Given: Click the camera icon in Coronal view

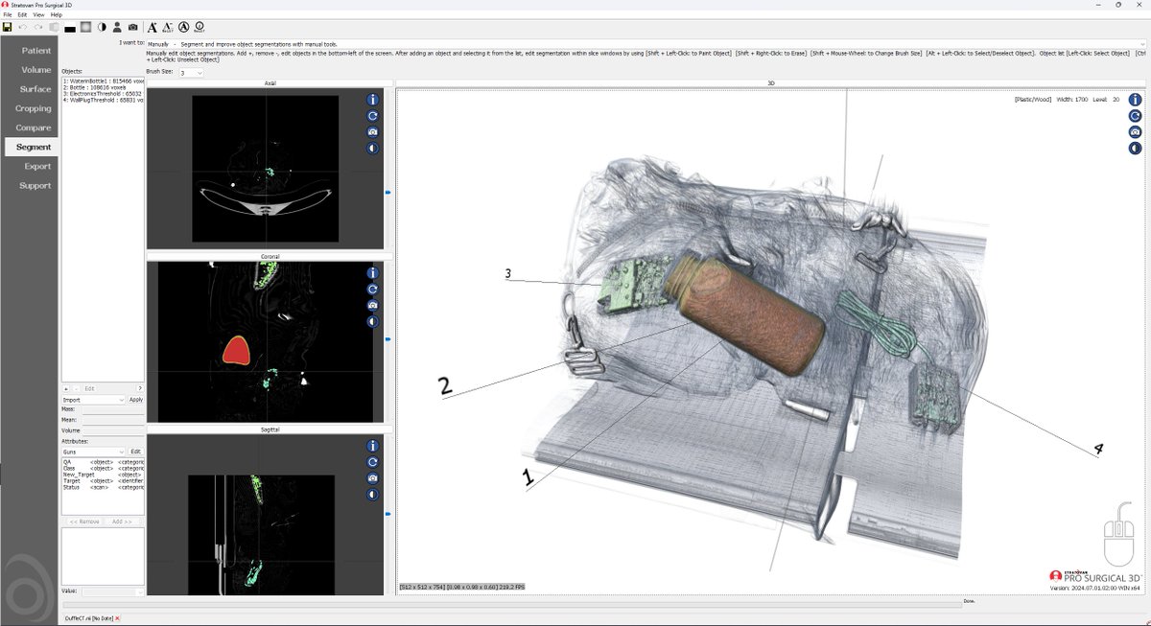Looking at the screenshot, I should pyautogui.click(x=372, y=306).
